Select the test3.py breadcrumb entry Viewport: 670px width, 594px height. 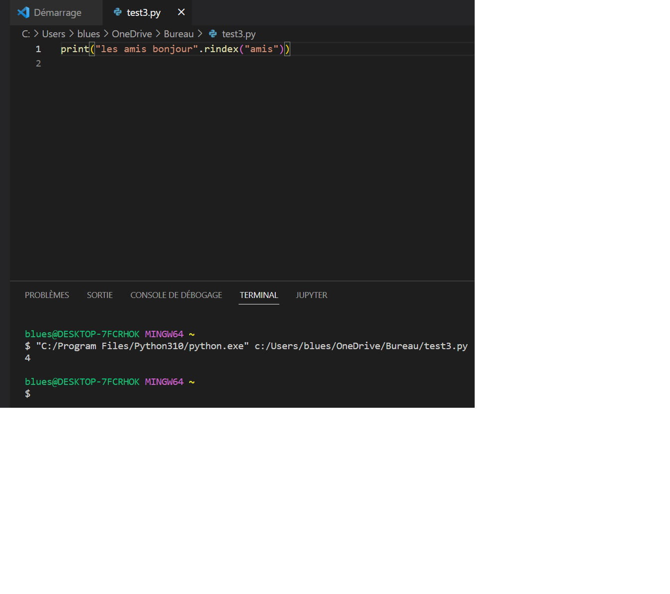(239, 34)
